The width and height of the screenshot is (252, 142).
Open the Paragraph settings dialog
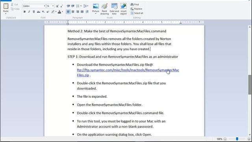click(87, 11)
